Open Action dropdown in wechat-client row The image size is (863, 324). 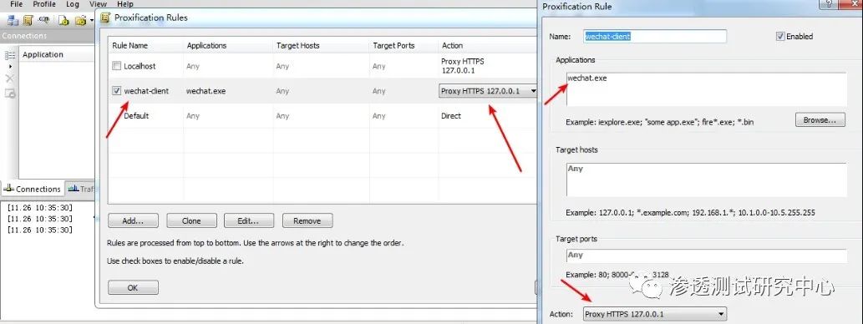pos(532,91)
